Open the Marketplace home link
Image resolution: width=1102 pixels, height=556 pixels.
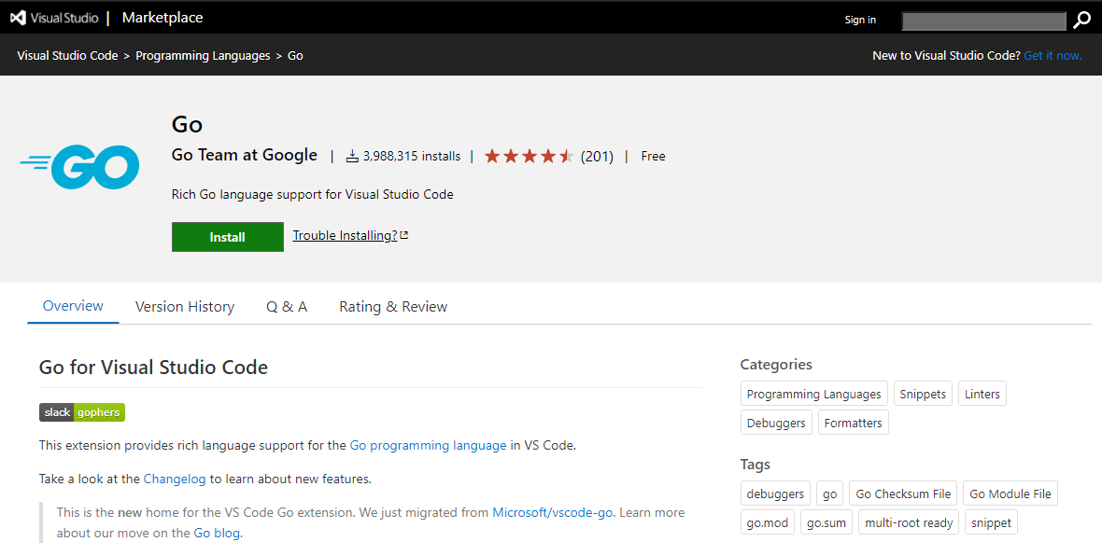pyautogui.click(x=162, y=19)
